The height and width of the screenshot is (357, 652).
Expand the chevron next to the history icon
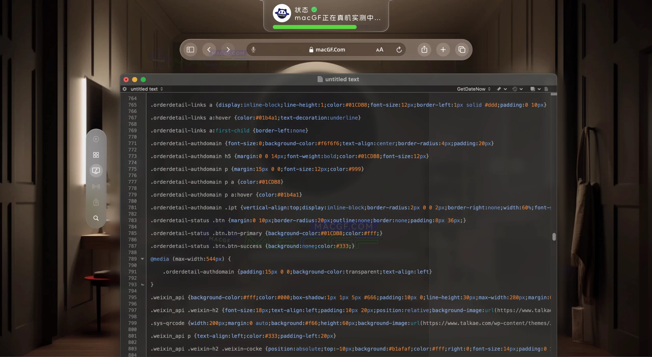tap(521, 89)
